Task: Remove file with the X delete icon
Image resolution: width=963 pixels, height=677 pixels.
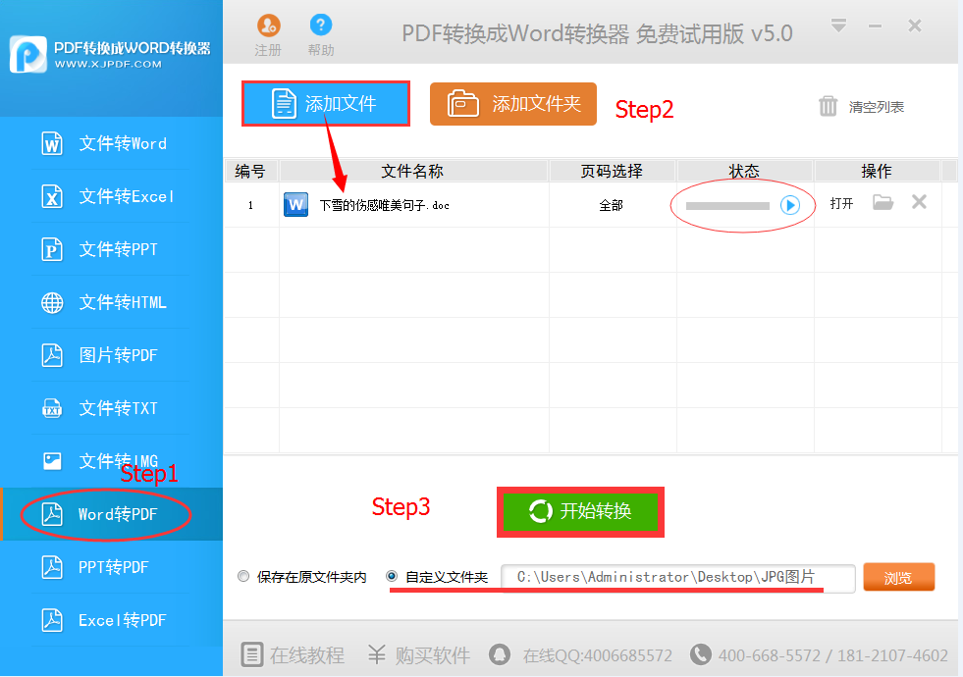Action: [x=919, y=203]
